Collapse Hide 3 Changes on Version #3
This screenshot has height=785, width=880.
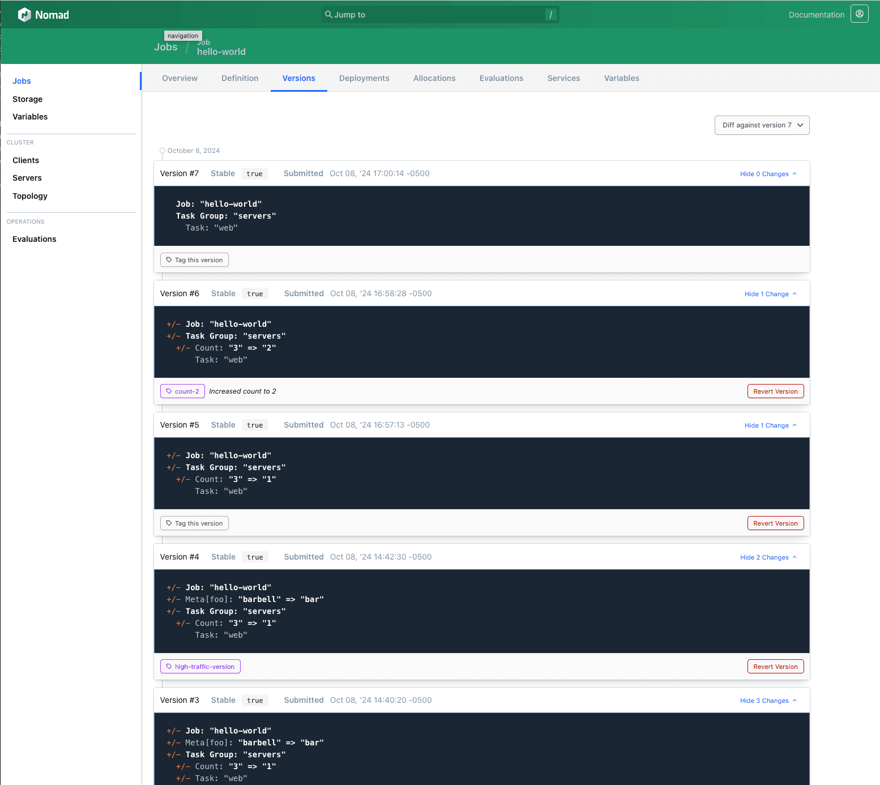[x=768, y=701]
